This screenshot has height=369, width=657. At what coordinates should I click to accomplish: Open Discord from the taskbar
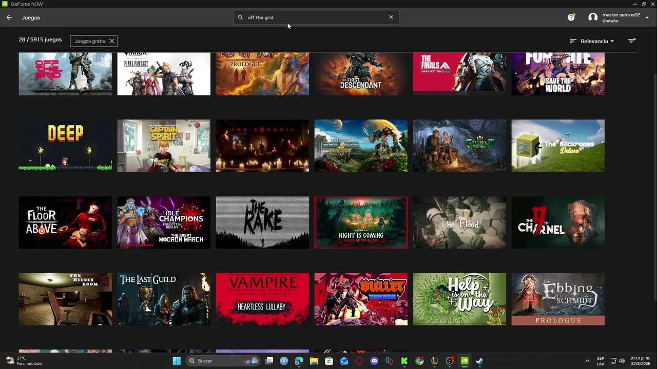coord(374,361)
